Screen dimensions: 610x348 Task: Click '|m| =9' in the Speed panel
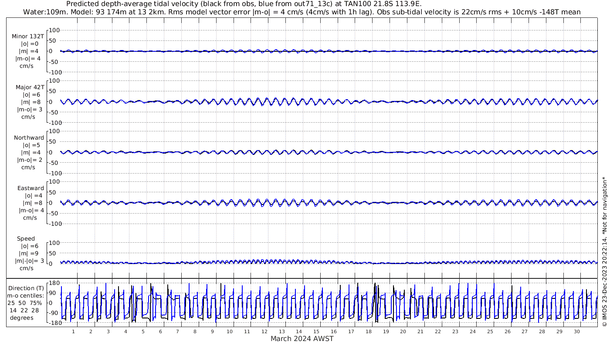tap(28, 253)
